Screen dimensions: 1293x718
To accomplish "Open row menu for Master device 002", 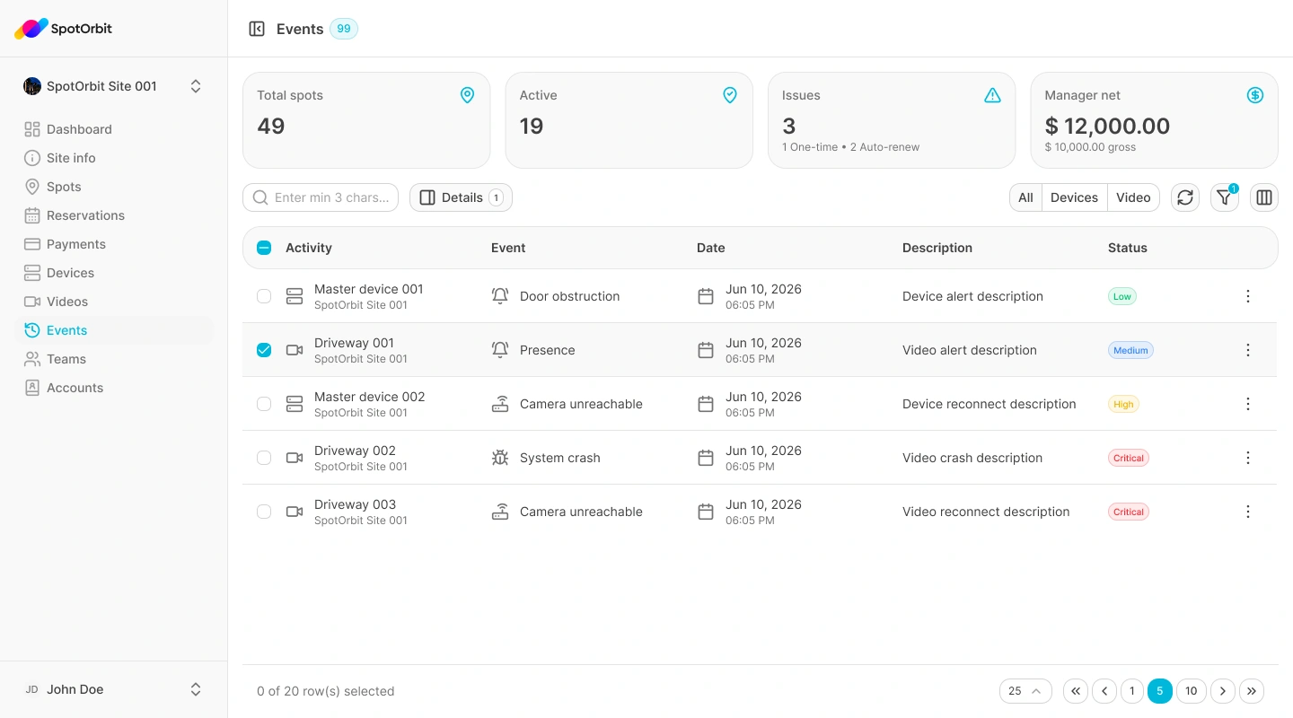I will click(x=1248, y=404).
